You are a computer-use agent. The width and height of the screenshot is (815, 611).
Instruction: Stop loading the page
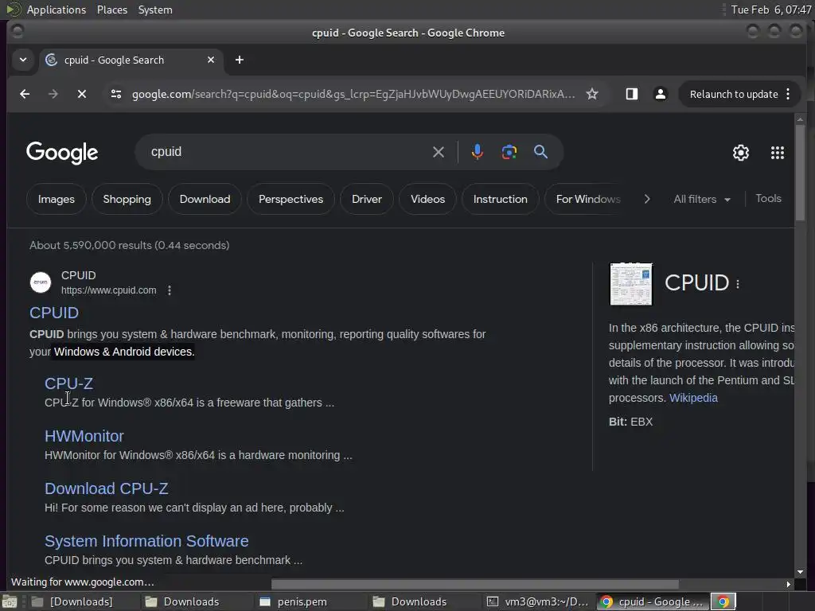click(82, 94)
